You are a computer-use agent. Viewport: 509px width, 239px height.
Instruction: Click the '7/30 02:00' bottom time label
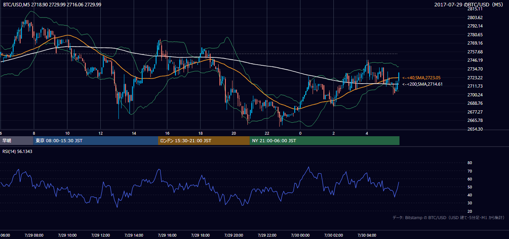point(333,235)
